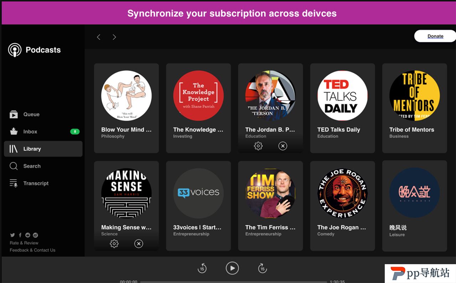Click the Transcript icon
Viewport: 456px width, 283px height.
14,183
